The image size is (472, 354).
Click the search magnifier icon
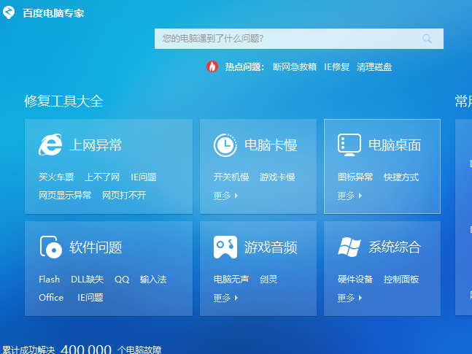(427, 39)
